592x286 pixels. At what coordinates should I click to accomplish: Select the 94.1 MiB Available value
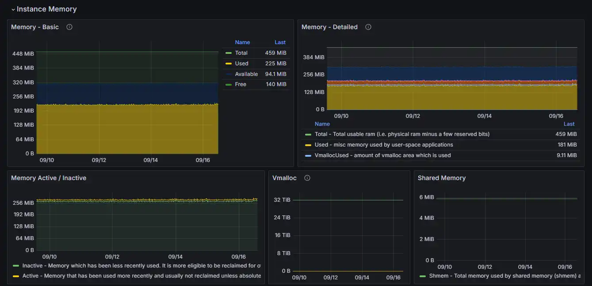(x=276, y=74)
